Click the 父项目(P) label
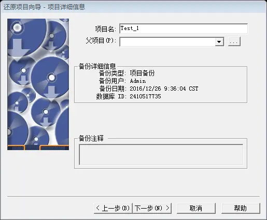The width and height of the screenshot is (267, 220). tap(101, 41)
